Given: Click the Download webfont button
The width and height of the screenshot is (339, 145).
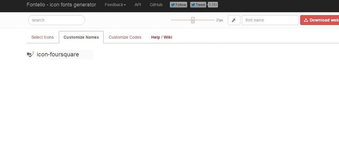Looking at the screenshot, I should pyautogui.click(x=320, y=20).
